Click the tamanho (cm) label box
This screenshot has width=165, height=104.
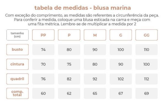(x=18, y=35)
